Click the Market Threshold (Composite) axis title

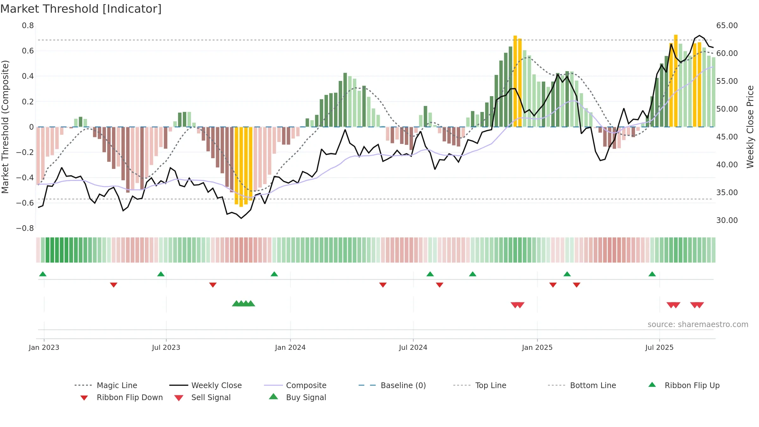[x=5, y=127]
